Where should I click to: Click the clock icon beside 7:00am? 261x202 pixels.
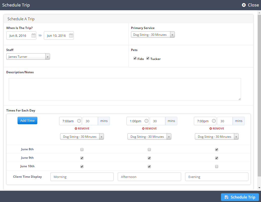point(79,121)
